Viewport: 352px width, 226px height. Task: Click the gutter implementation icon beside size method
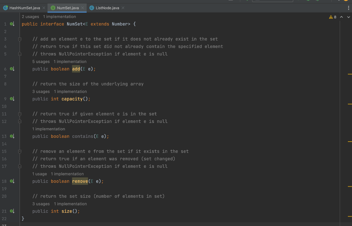pos(12,211)
